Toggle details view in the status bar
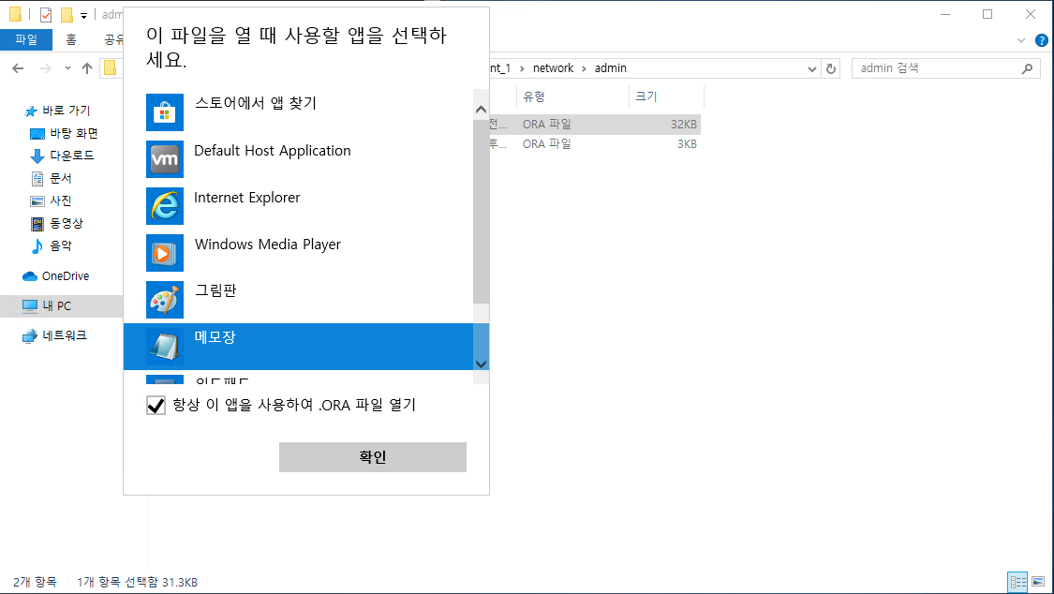Screen dimensions: 1054x594 click(x=1018, y=582)
